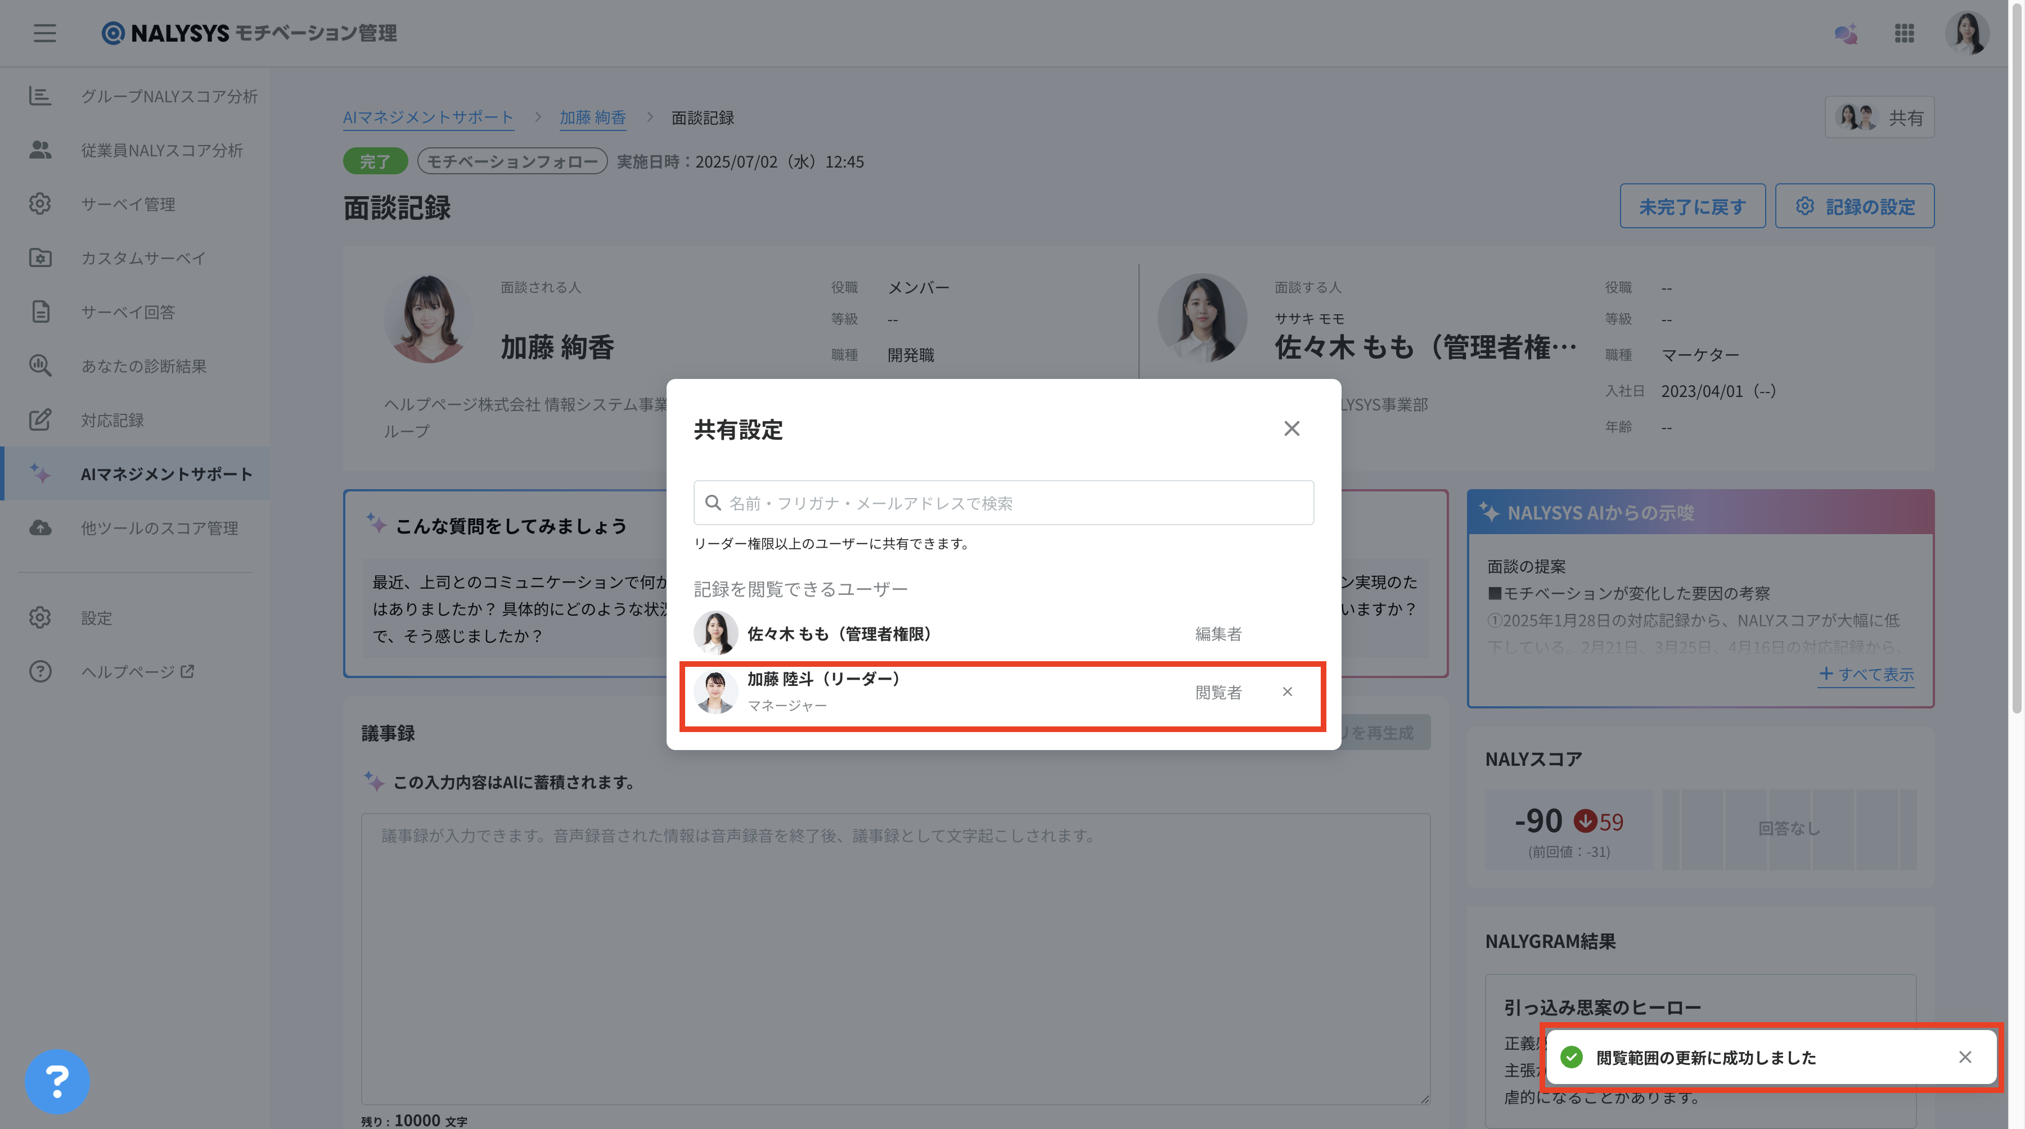Click the AIマネジメントサポート sparkle icon

(40, 474)
